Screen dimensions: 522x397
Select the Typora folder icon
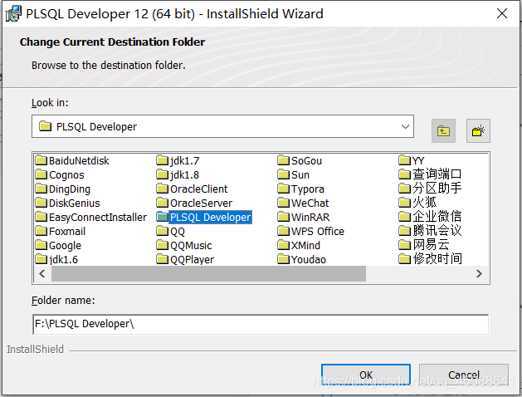coord(284,189)
